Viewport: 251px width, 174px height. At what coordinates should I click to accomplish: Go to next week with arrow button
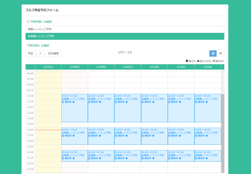point(40,53)
